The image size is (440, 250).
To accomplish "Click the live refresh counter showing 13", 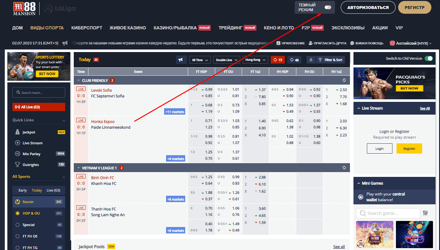I will click(x=278, y=60).
